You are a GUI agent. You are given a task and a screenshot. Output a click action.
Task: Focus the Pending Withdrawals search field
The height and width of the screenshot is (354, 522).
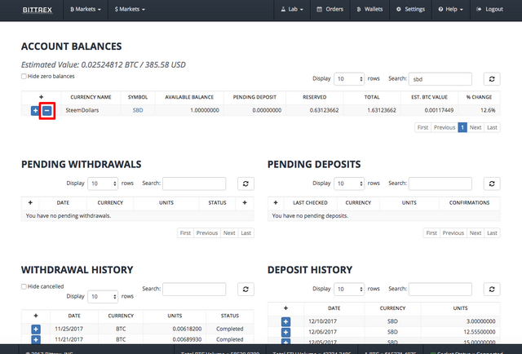[194, 184]
